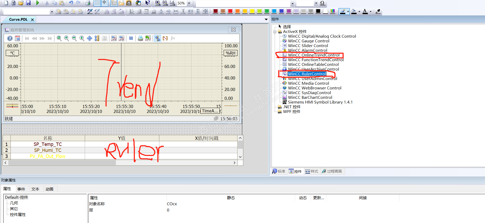Select the SP_Temp_TC row in ruler table
This screenshot has width=485, height=223.
pyautogui.click(x=124, y=144)
